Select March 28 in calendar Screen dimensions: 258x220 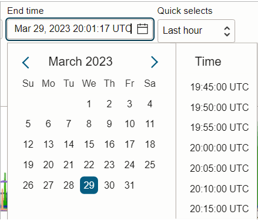coord(69,185)
